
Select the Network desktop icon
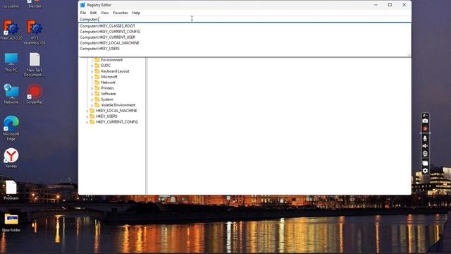coord(11,94)
